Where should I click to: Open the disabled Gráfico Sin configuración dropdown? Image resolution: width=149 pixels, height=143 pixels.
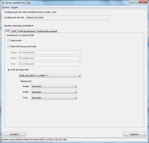coord(50,58)
